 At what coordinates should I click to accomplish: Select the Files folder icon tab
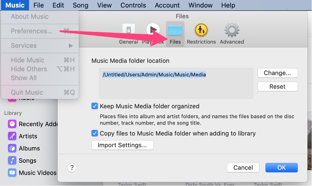[175, 31]
